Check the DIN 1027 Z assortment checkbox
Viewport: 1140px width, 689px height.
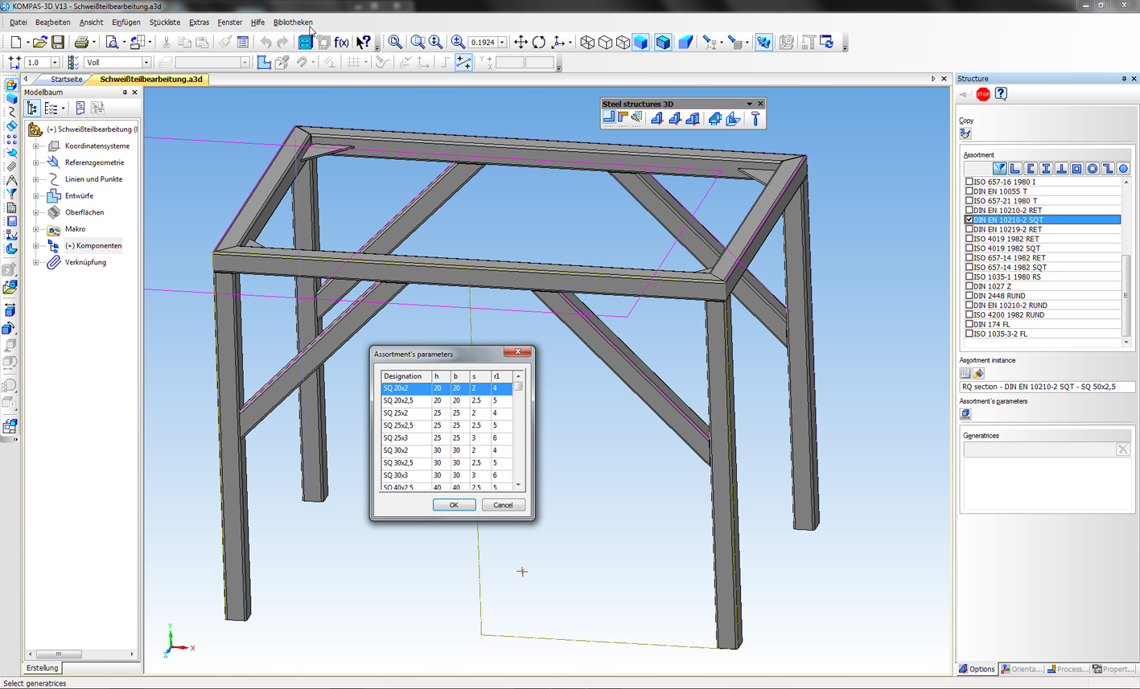(x=969, y=286)
